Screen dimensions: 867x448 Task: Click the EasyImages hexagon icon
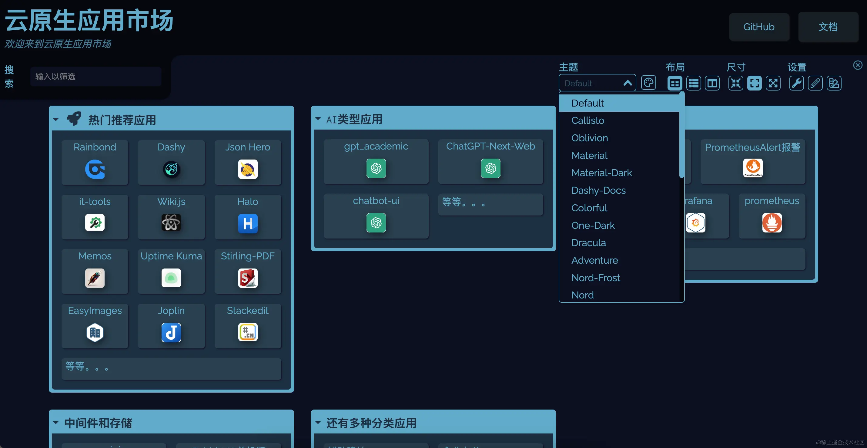pyautogui.click(x=95, y=332)
